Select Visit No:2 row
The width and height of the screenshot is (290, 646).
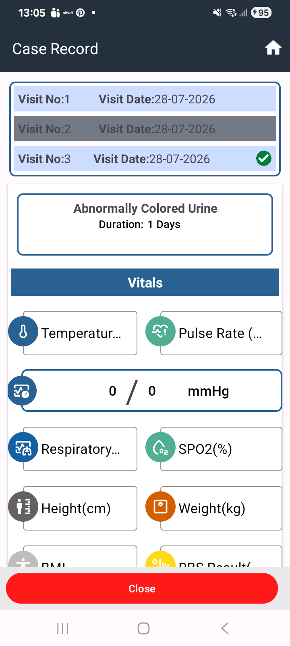click(x=145, y=129)
